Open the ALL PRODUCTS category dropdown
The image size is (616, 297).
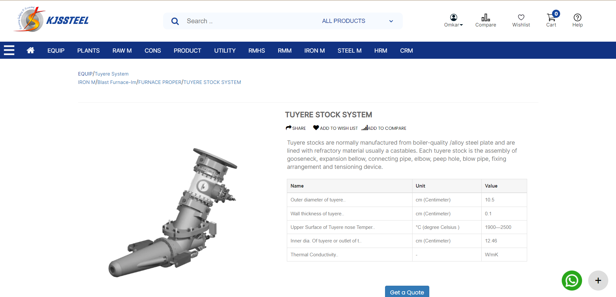(x=358, y=21)
